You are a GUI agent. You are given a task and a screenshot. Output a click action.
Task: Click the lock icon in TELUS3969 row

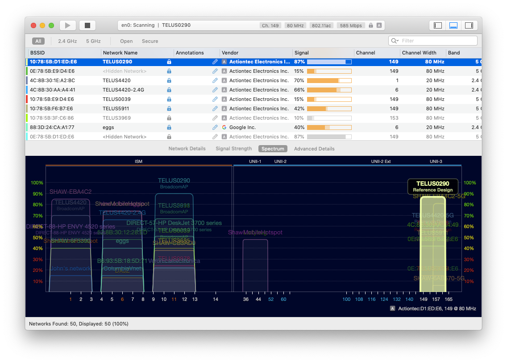pos(169,118)
